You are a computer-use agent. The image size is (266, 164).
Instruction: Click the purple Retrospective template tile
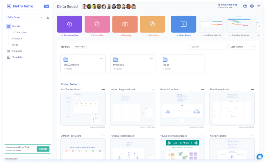(70, 24)
